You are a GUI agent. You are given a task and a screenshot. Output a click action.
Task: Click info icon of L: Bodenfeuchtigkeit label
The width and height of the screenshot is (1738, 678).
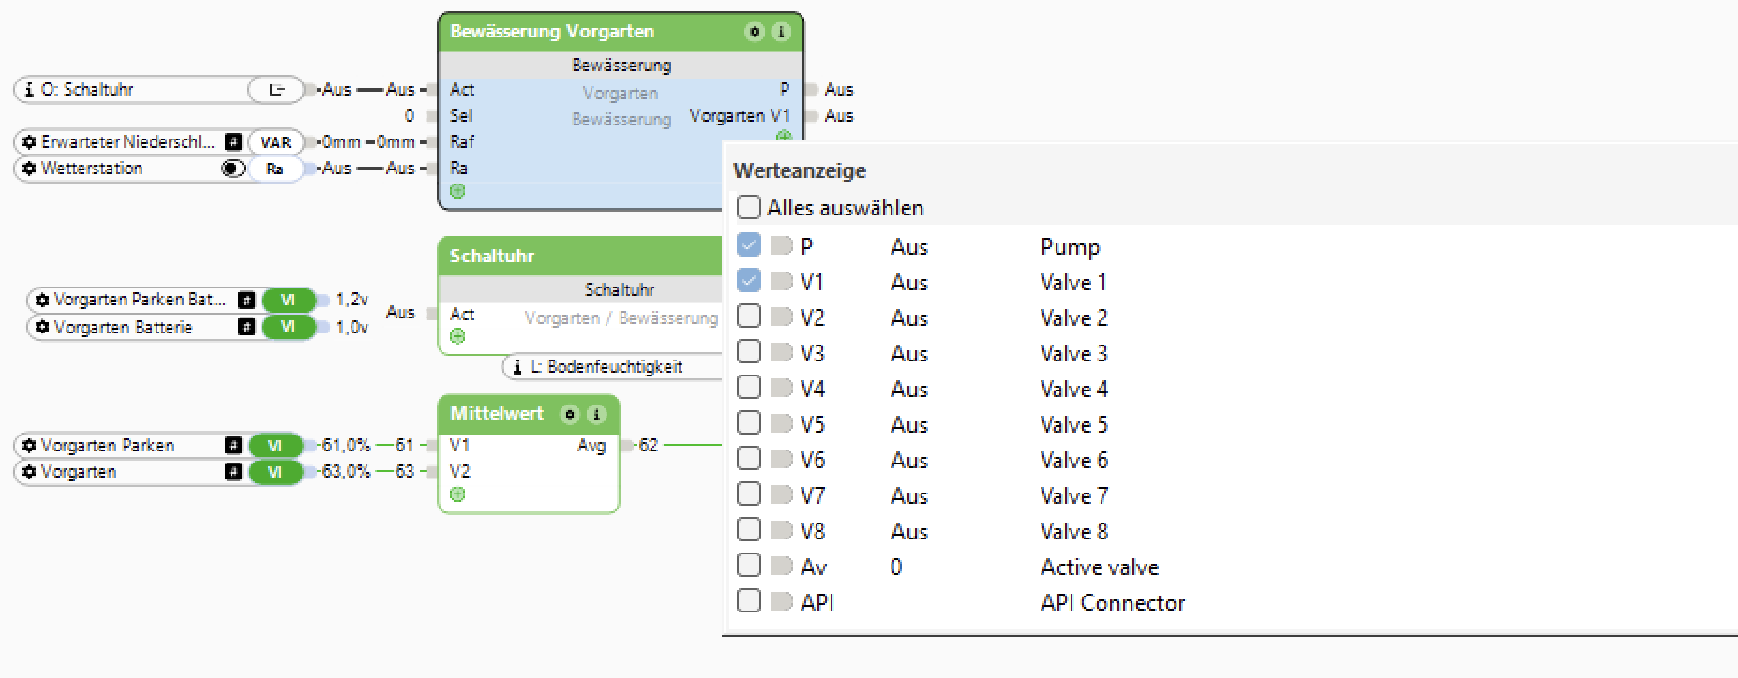click(x=517, y=367)
